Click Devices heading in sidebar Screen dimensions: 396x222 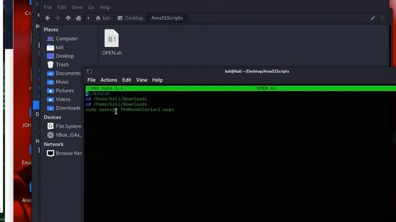pyautogui.click(x=52, y=117)
